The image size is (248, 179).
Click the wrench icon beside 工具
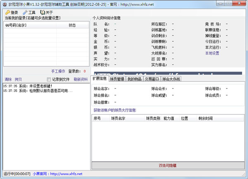point(25,12)
